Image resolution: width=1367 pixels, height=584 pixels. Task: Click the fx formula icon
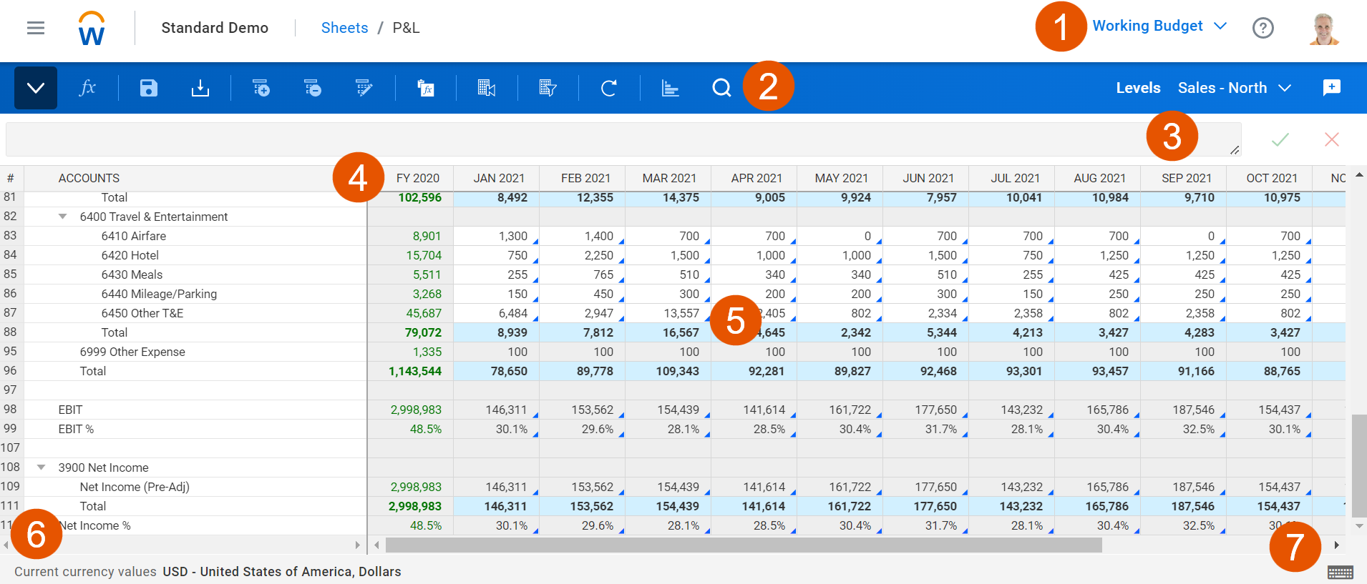[87, 88]
